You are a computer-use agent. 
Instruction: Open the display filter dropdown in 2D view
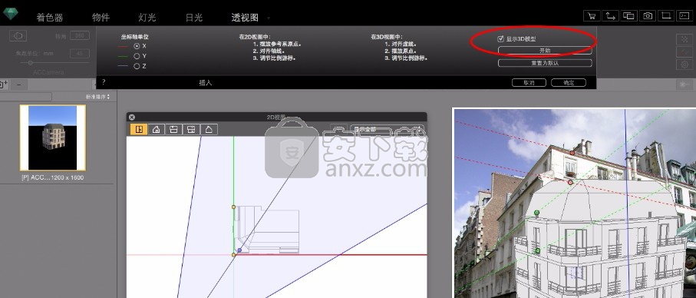pyautogui.click(x=387, y=129)
